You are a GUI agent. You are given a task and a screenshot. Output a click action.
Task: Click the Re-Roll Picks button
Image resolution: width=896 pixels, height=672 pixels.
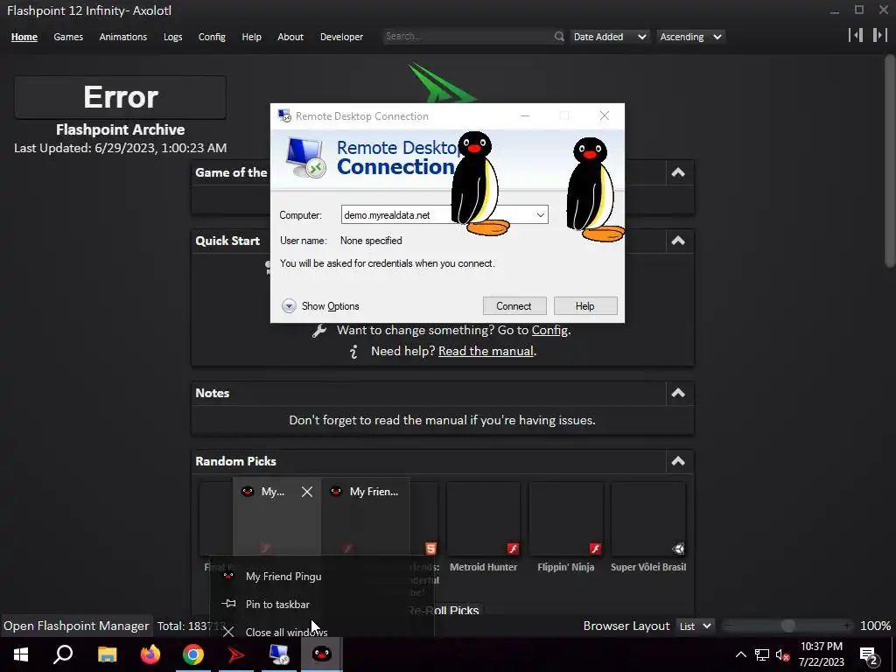[x=444, y=610]
